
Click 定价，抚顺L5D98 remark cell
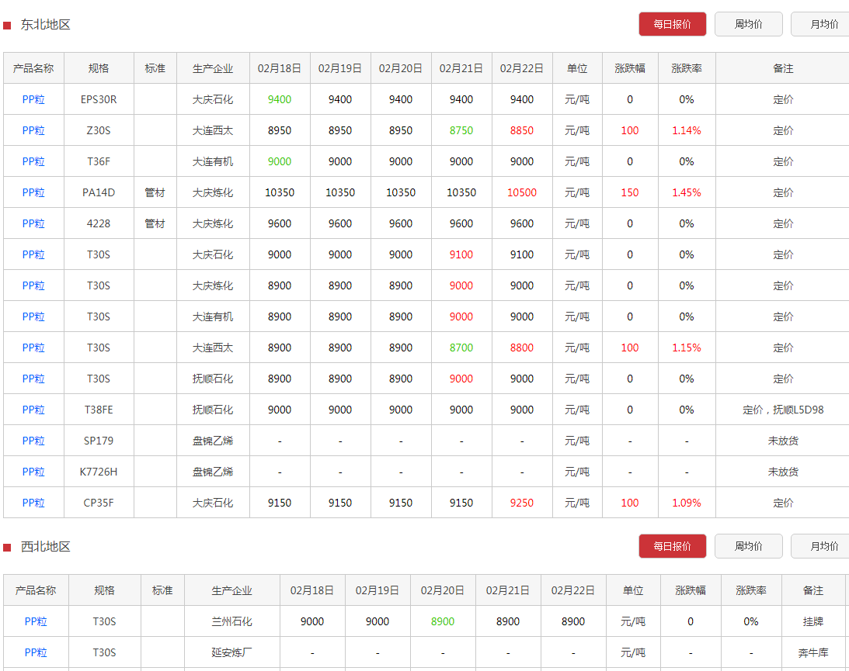pyautogui.click(x=783, y=410)
